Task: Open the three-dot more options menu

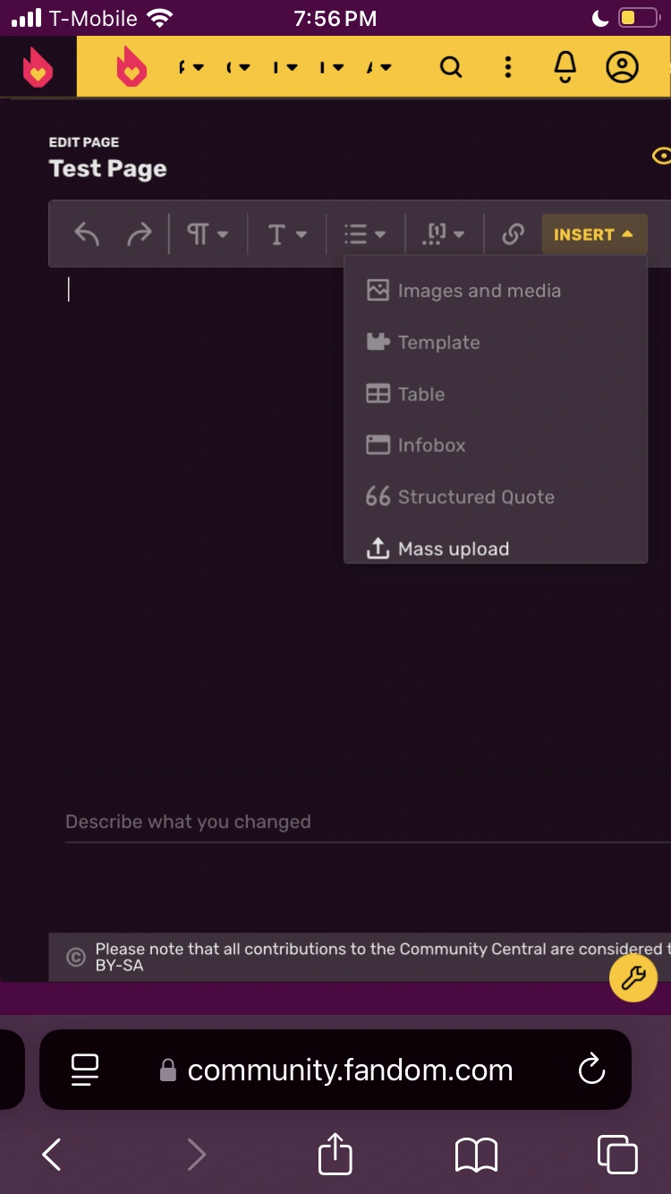Action: [508, 67]
